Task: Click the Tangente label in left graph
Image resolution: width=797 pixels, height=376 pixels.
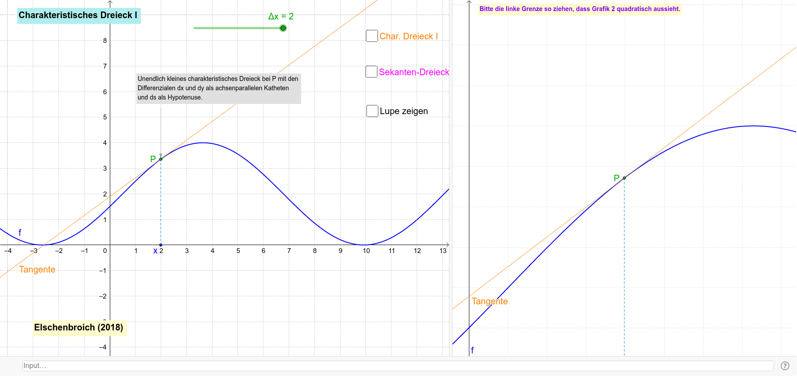Action: pos(37,269)
